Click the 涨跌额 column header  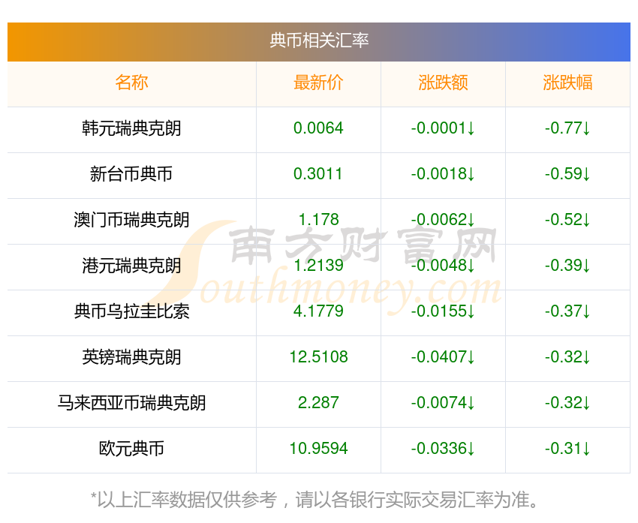coord(443,83)
